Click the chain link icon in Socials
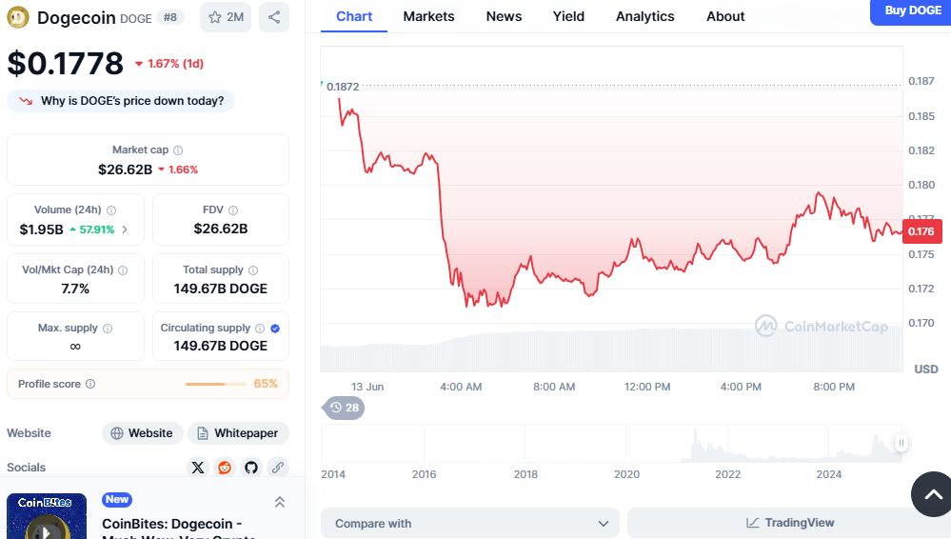 (278, 468)
